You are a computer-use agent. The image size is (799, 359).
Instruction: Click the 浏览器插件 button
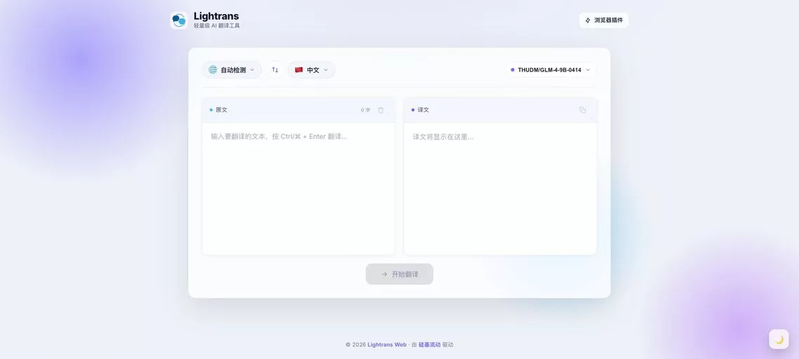pos(604,20)
